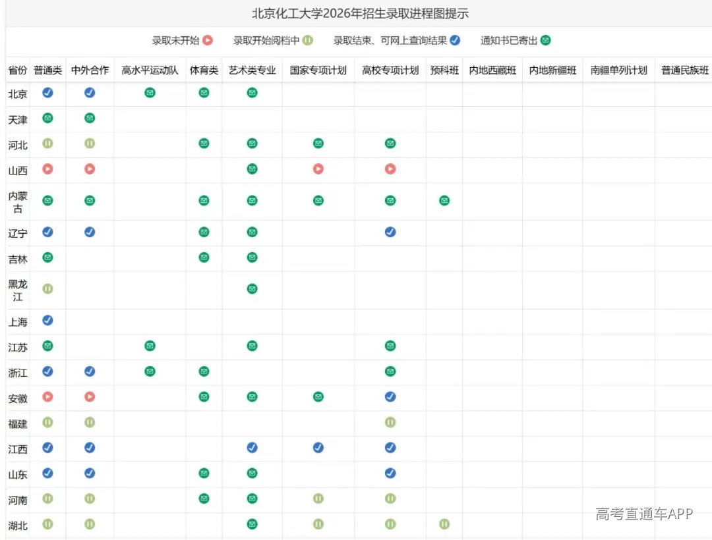Click 山西 高校专项计划 red play icon
This screenshot has width=712, height=540.
click(x=390, y=169)
